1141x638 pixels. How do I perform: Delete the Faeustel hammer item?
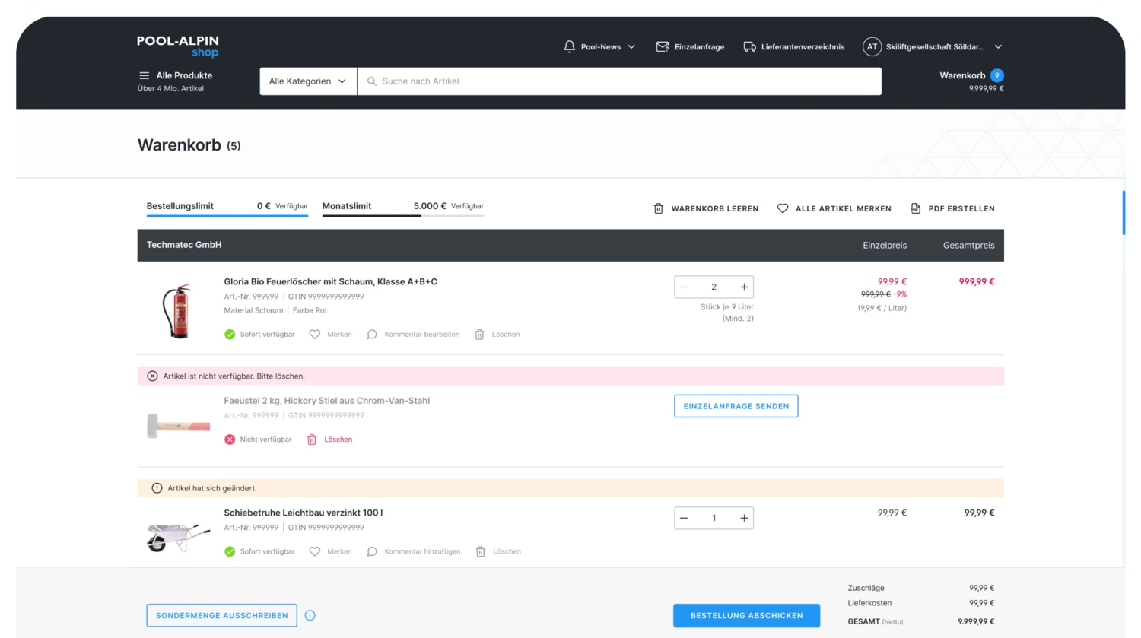[329, 440]
